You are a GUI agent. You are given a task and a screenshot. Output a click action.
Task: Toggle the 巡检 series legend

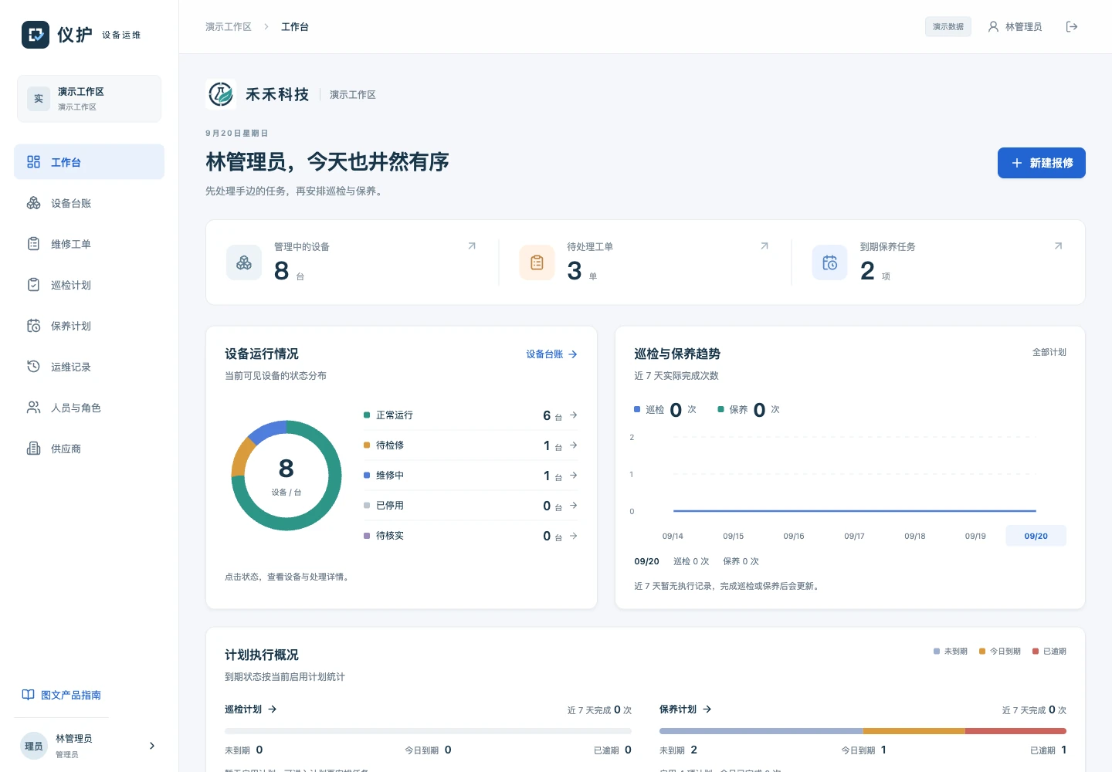(665, 410)
